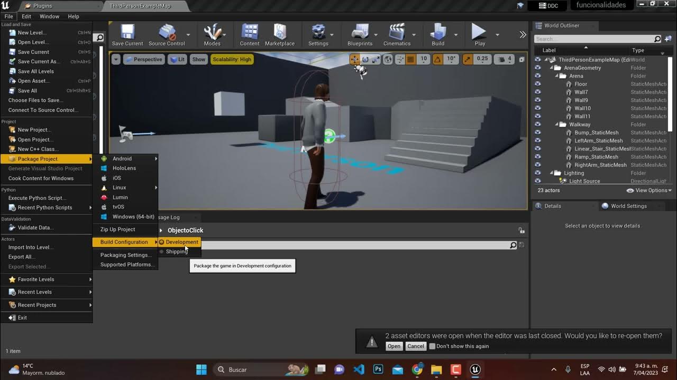Choose Windows (64-bit) packaging platform
This screenshot has height=380, width=677.
[126, 216]
